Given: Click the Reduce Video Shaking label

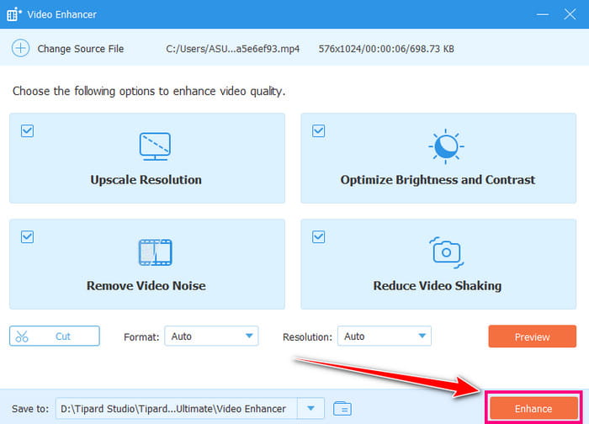Looking at the screenshot, I should point(438,286).
